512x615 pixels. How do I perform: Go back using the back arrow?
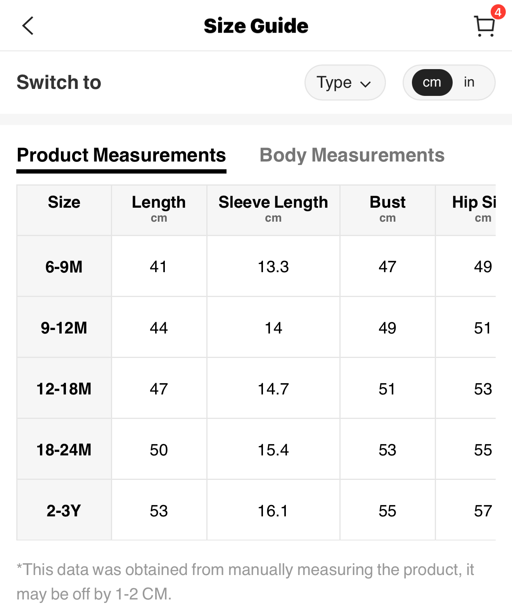[x=28, y=26]
